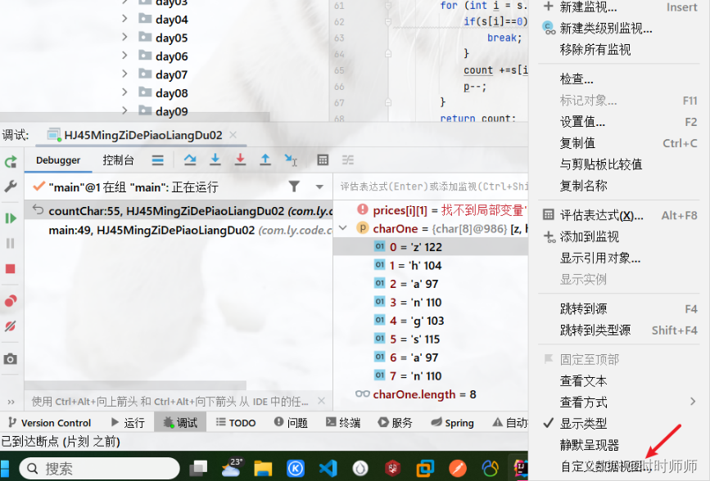
Task: Choose 设置值 menu entry
Action: pyautogui.click(x=619, y=122)
